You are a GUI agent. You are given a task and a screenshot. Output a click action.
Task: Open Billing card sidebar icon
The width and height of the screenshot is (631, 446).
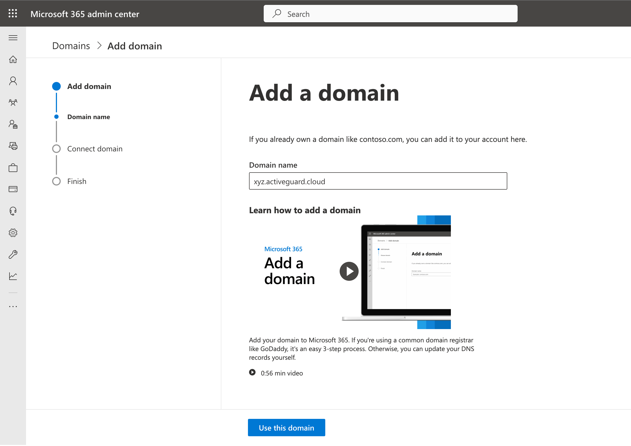13,189
